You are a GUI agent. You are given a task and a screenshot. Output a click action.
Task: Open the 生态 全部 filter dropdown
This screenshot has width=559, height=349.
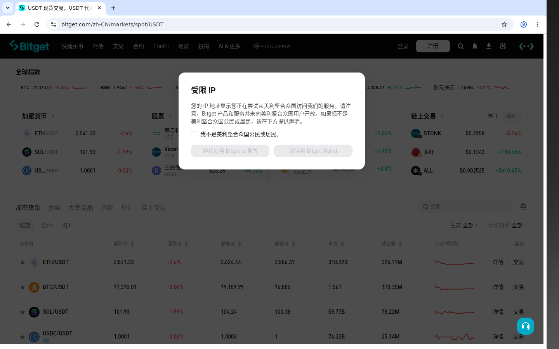click(x=464, y=225)
